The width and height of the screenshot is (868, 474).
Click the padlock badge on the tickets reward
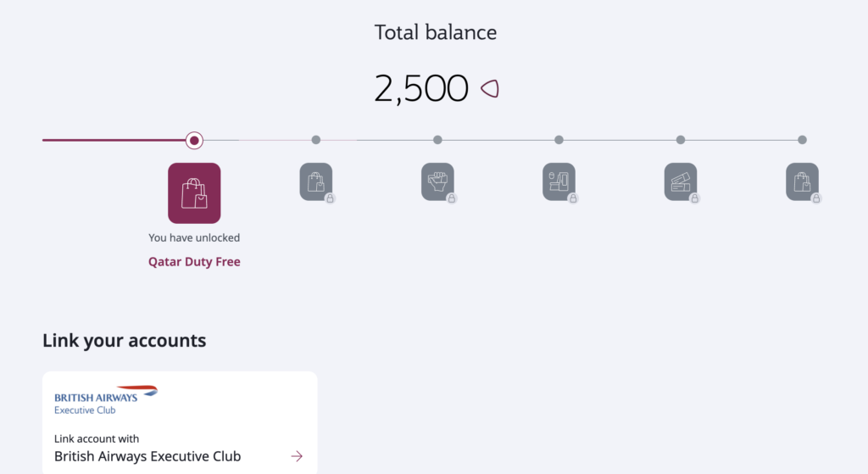pos(694,198)
